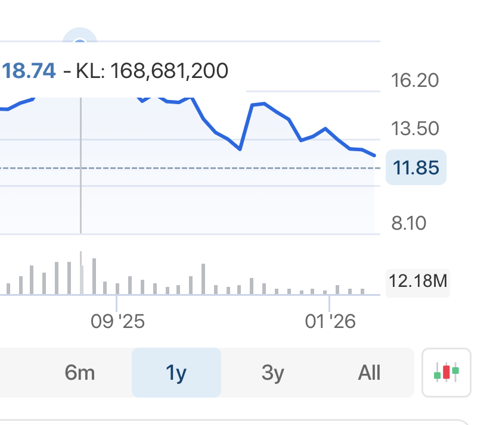Click the 13.50 price axis label

pos(415,129)
